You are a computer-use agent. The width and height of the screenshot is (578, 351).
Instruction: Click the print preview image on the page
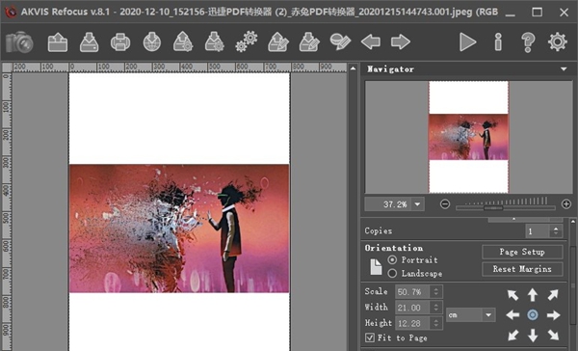179,229
